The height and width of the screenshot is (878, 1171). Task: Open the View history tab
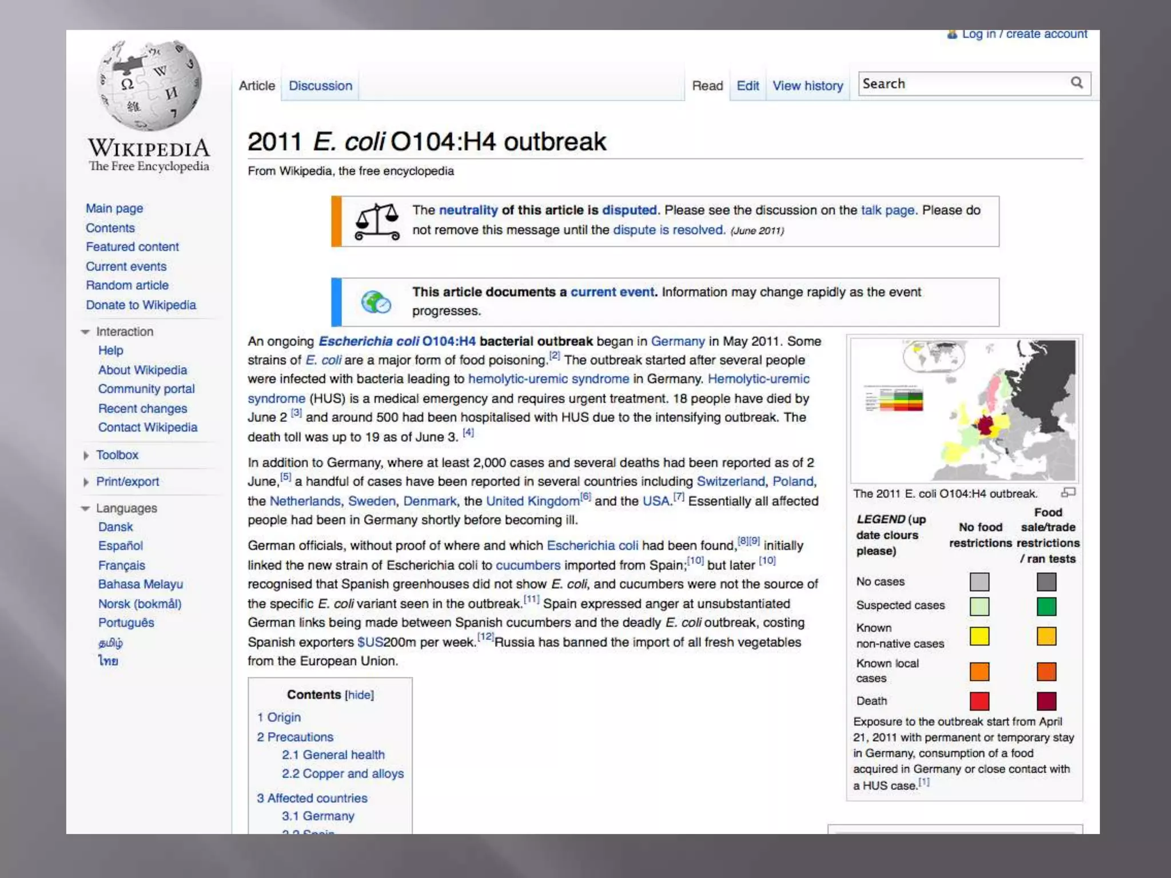click(807, 86)
